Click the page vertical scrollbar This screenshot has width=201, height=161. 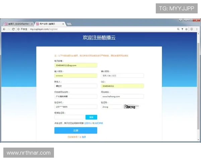[198, 86]
